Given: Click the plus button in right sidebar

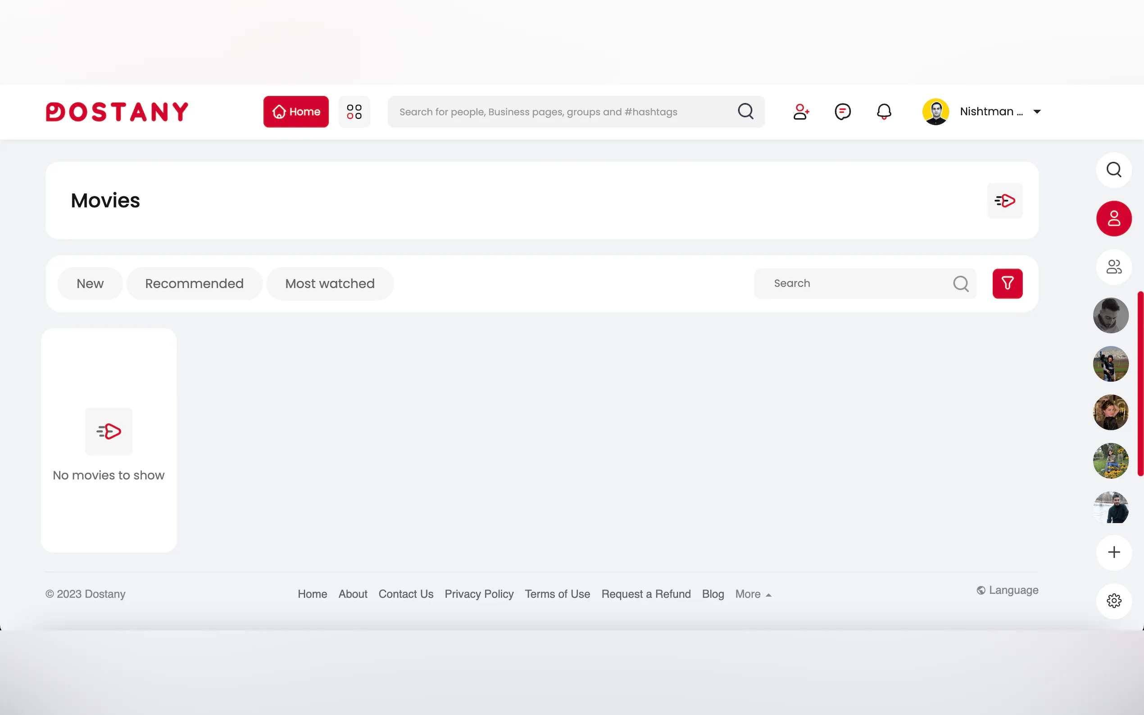Looking at the screenshot, I should pos(1114,552).
